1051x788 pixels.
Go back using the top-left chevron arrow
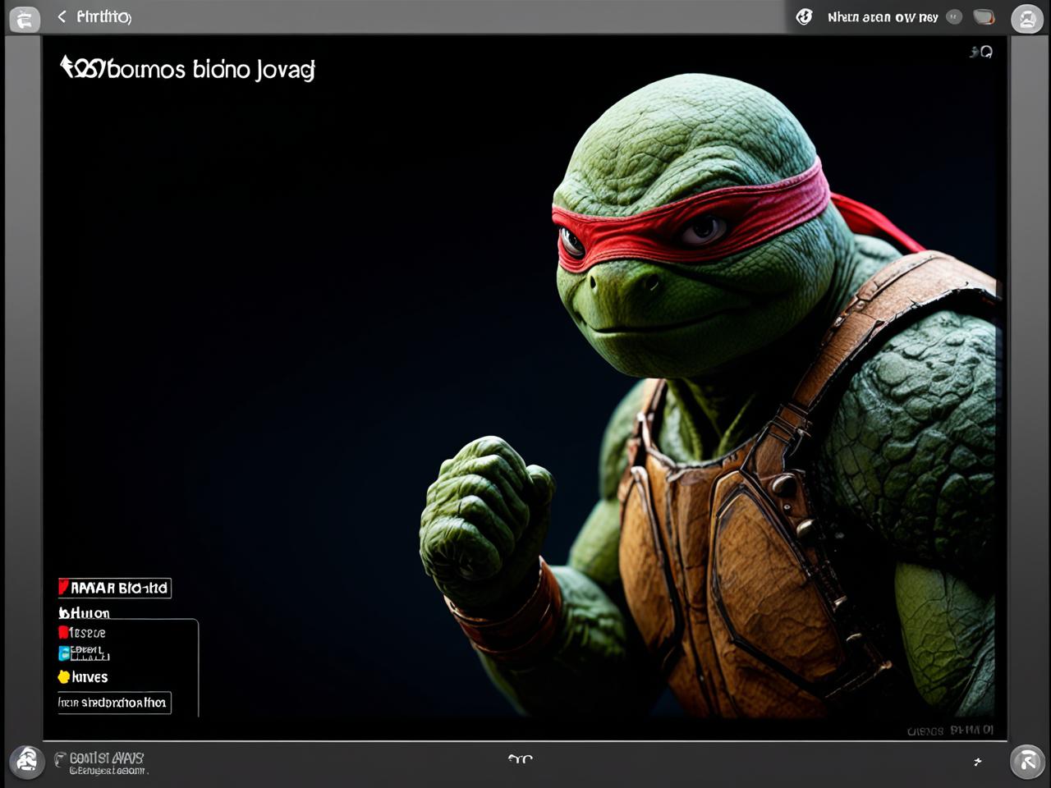click(x=62, y=16)
